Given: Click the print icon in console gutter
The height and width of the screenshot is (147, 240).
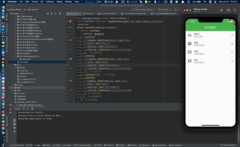Looking at the screenshot, I should click(x=14, y=128).
